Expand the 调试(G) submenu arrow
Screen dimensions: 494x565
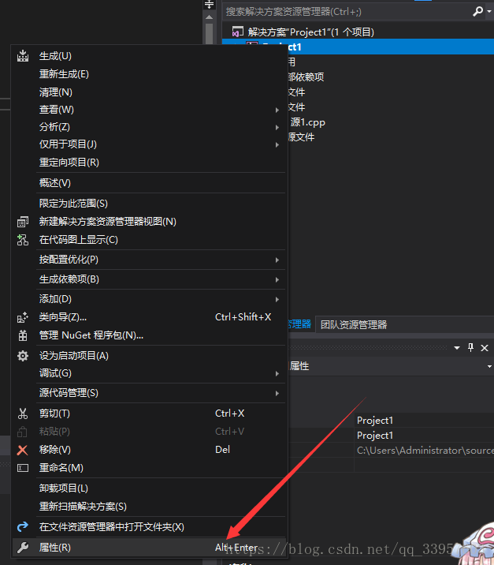click(x=277, y=374)
